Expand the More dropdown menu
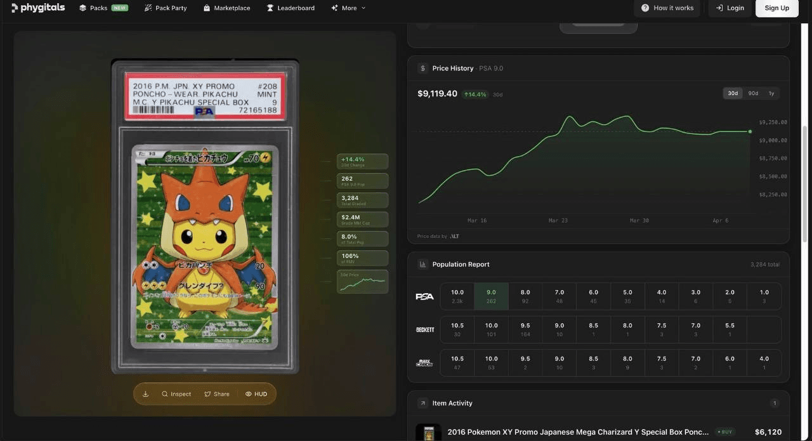 click(348, 8)
